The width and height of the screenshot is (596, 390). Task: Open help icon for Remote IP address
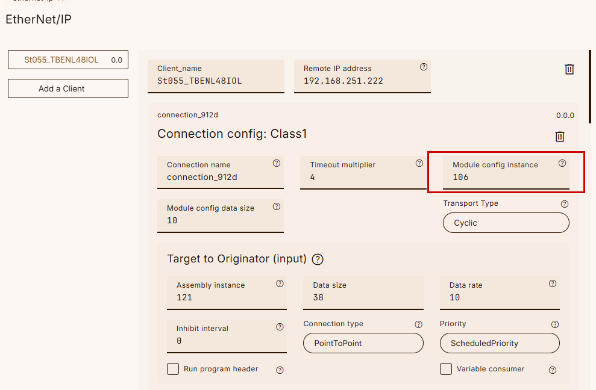(x=423, y=67)
